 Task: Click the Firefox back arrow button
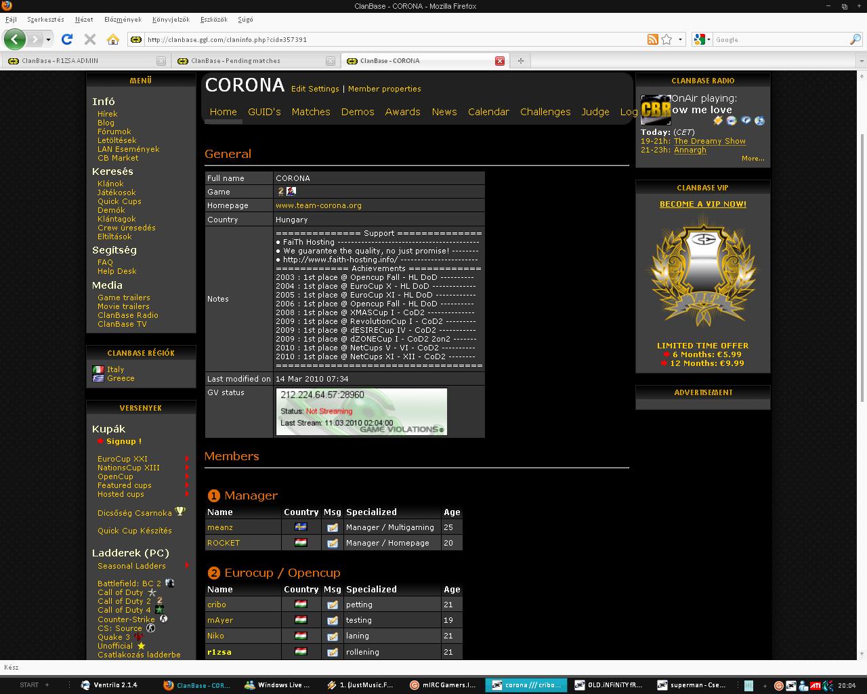pos(15,39)
